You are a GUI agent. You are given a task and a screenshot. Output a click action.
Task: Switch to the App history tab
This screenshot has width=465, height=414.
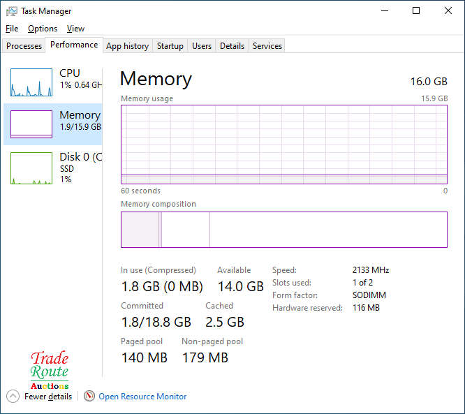(x=127, y=46)
